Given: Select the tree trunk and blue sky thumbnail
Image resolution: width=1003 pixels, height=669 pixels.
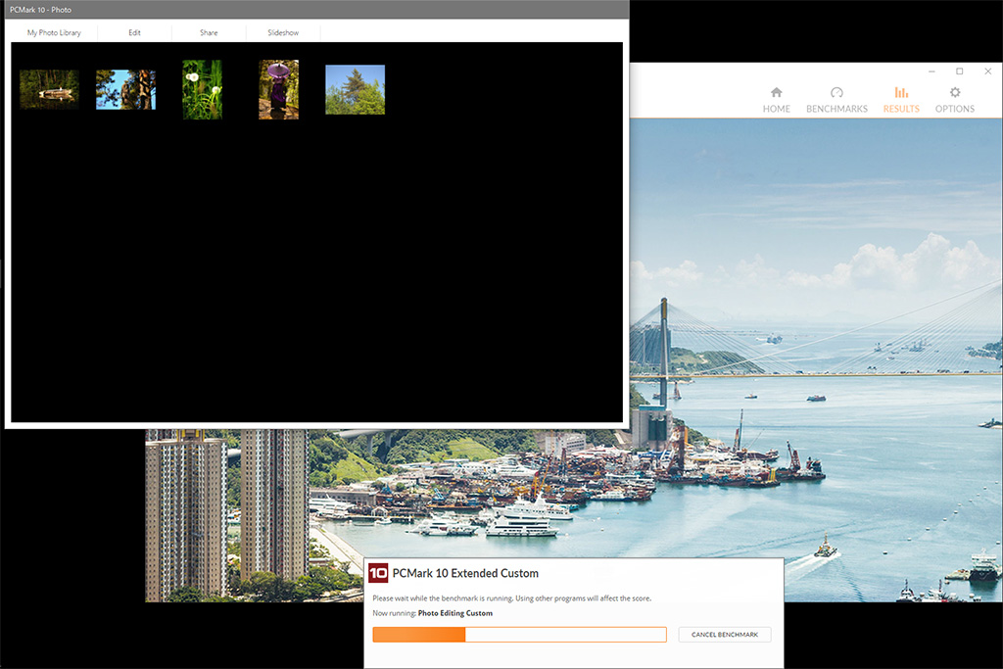Looking at the screenshot, I should tap(126, 89).
